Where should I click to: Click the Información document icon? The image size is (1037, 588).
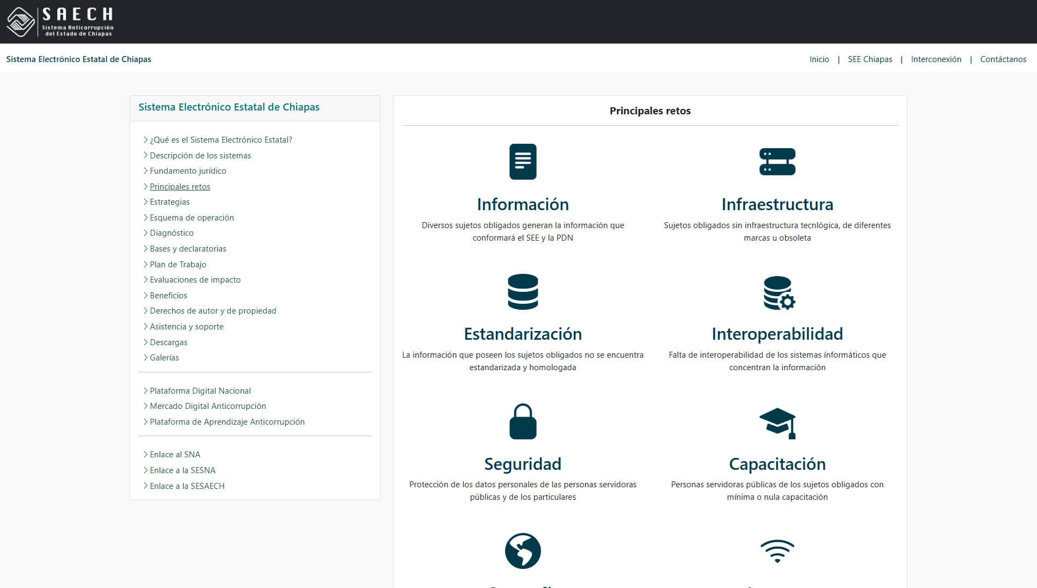(x=523, y=162)
